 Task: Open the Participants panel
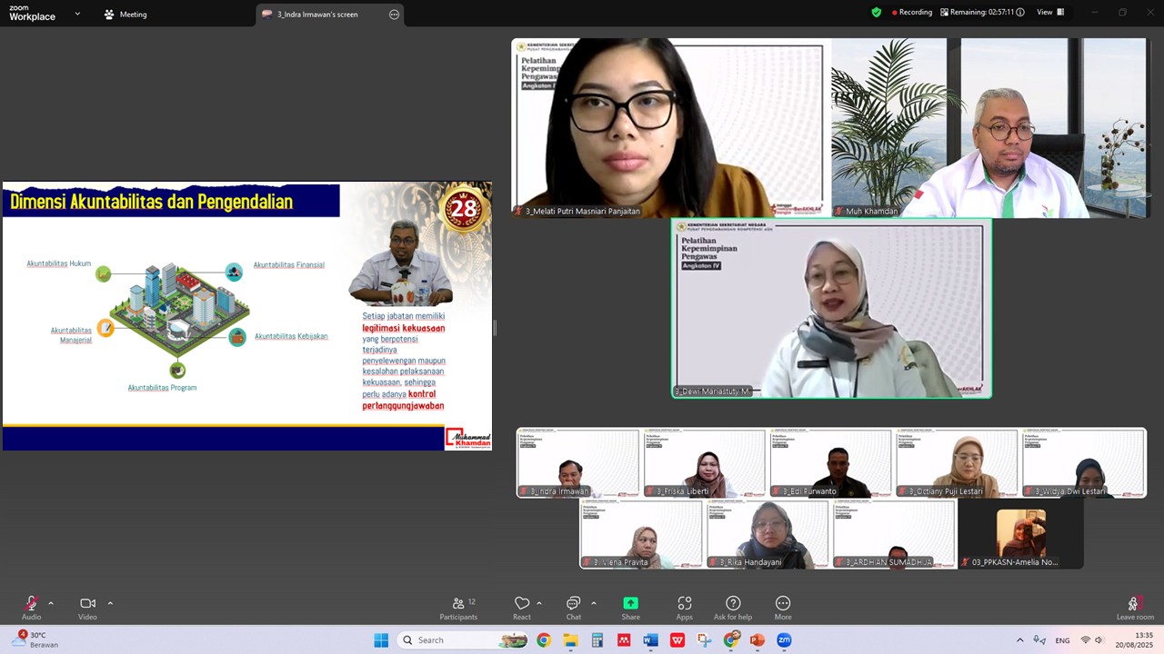pyautogui.click(x=458, y=608)
